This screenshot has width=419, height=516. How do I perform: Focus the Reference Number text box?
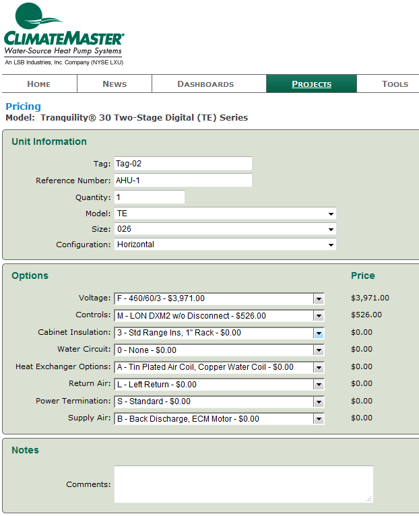coord(183,181)
